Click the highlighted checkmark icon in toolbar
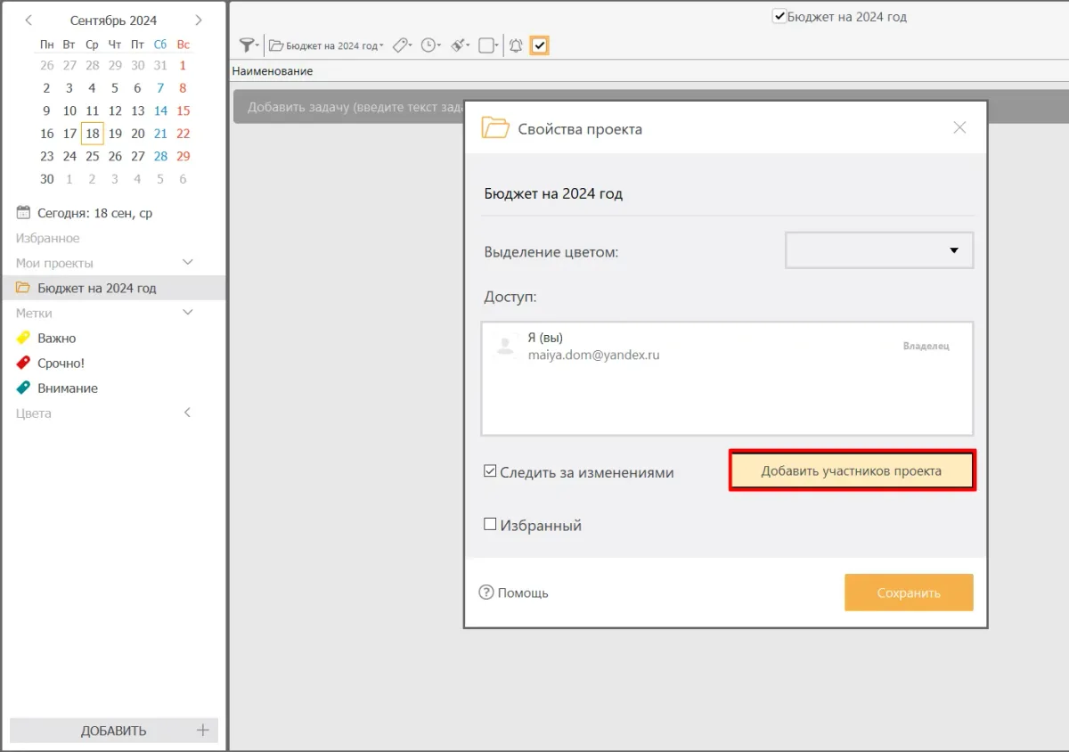The width and height of the screenshot is (1069, 752). point(539,45)
